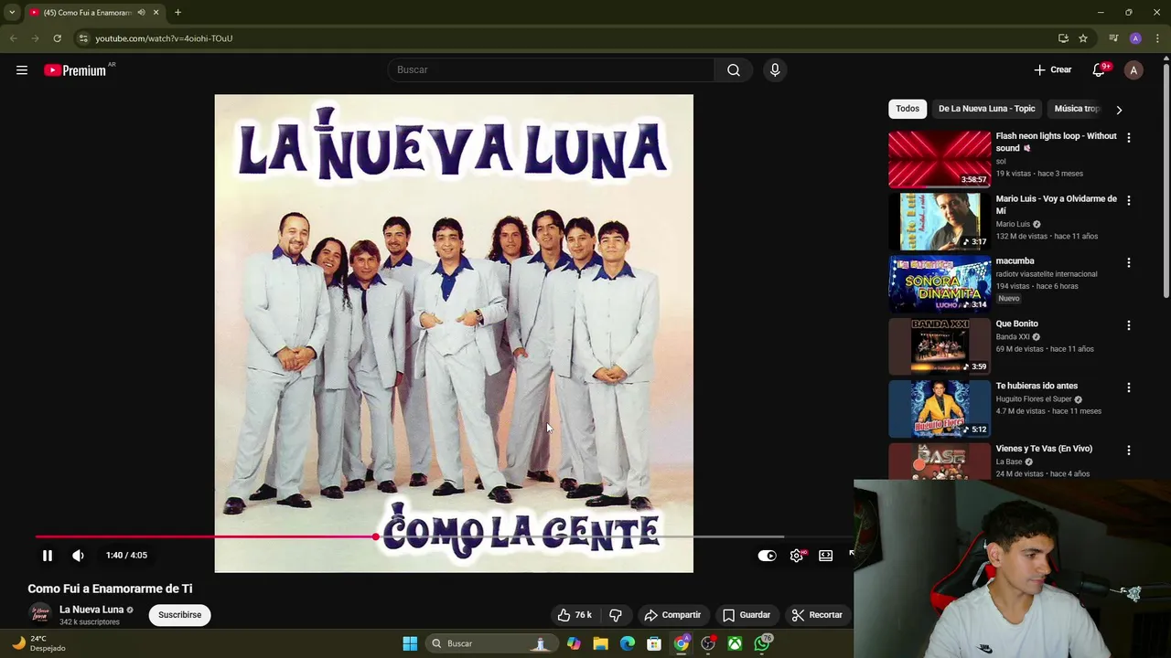Install app icon in address bar
This screenshot has width=1171, height=658.
pyautogui.click(x=1063, y=38)
